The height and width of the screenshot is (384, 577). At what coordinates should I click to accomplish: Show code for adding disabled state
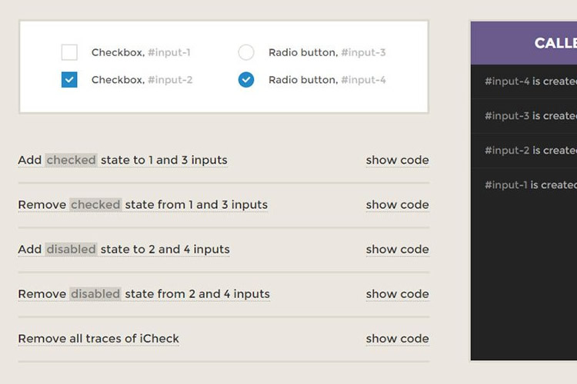[x=397, y=250]
